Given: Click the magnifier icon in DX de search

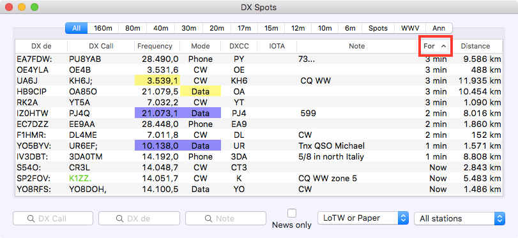Looking at the screenshot, I should tap(119, 218).
